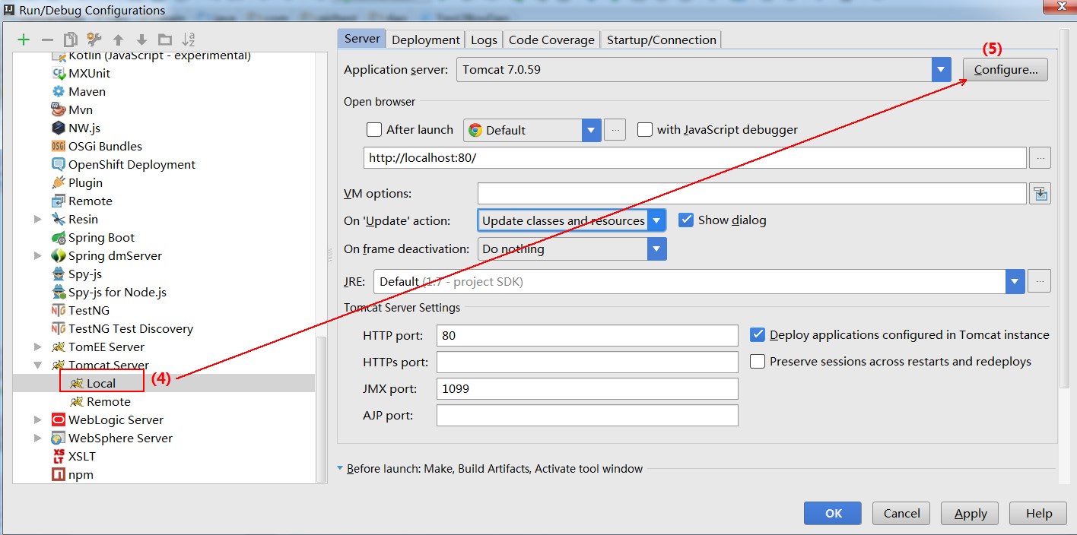Select Spy-js for Node.js entry

pyautogui.click(x=109, y=292)
